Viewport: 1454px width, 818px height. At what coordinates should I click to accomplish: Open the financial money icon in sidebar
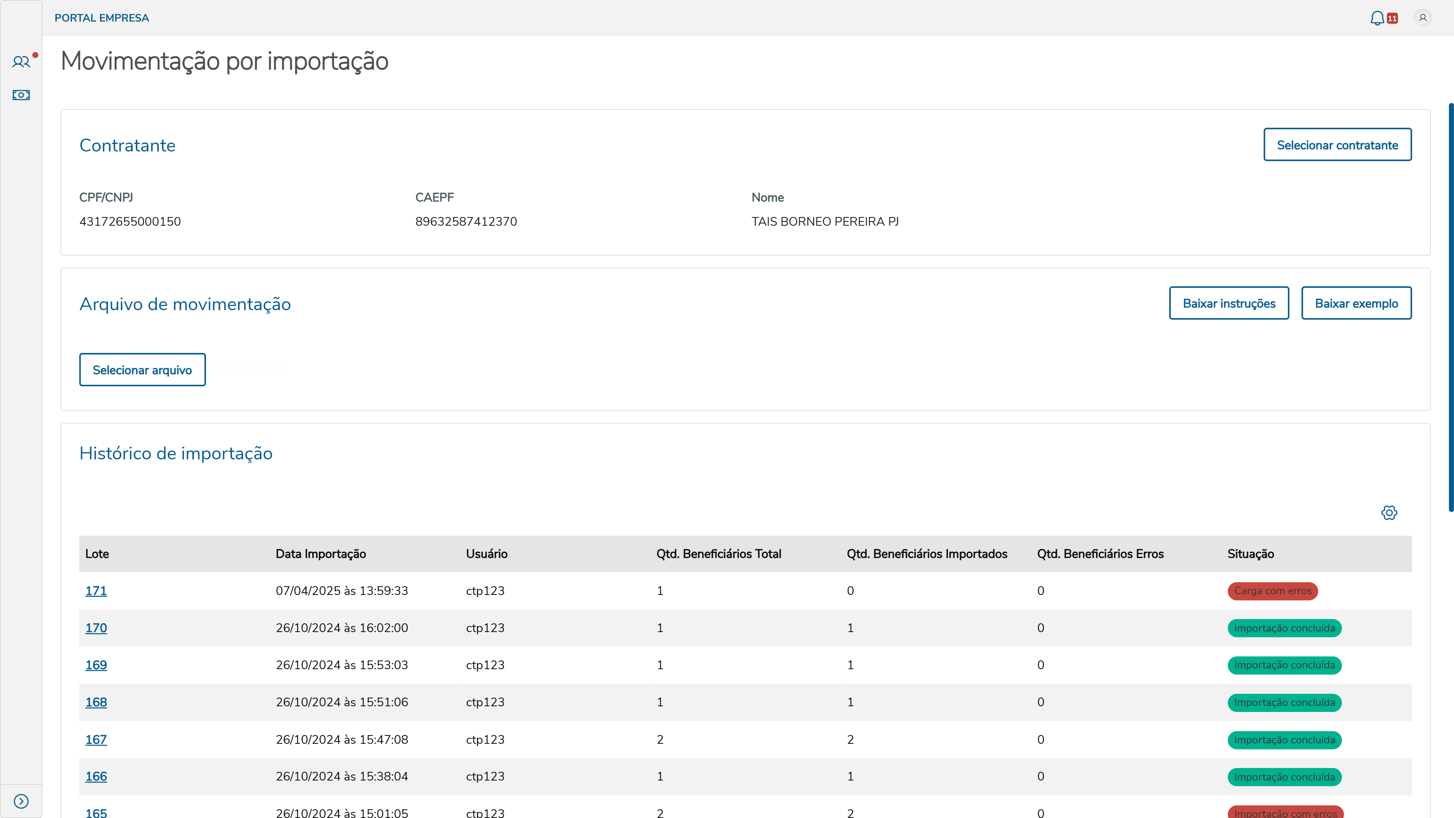point(21,95)
